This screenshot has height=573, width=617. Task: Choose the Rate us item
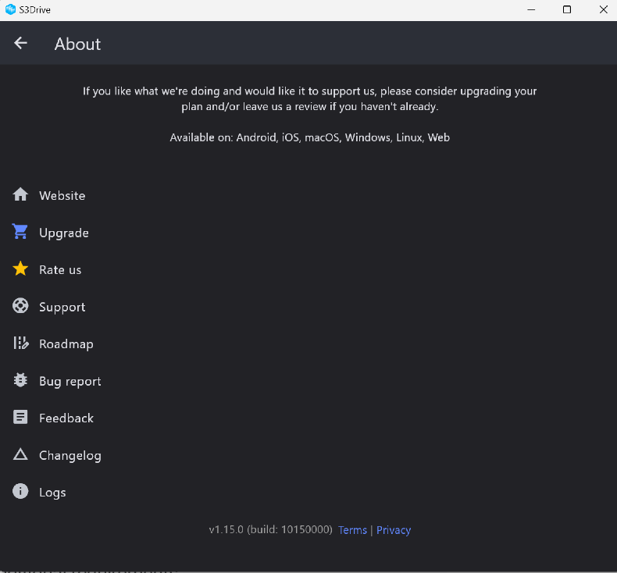click(60, 270)
